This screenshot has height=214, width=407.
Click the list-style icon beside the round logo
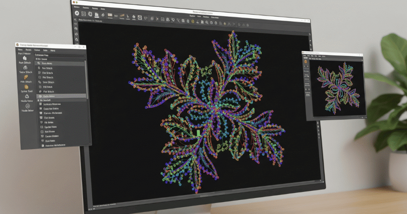pos(83,14)
